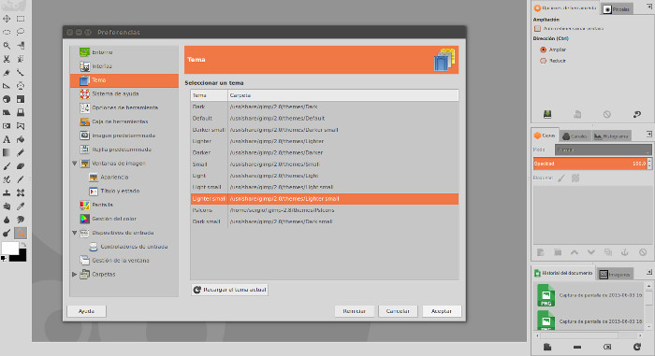Reset tool options to defaults
The width and height of the screenshot is (655, 356).
tap(636, 114)
